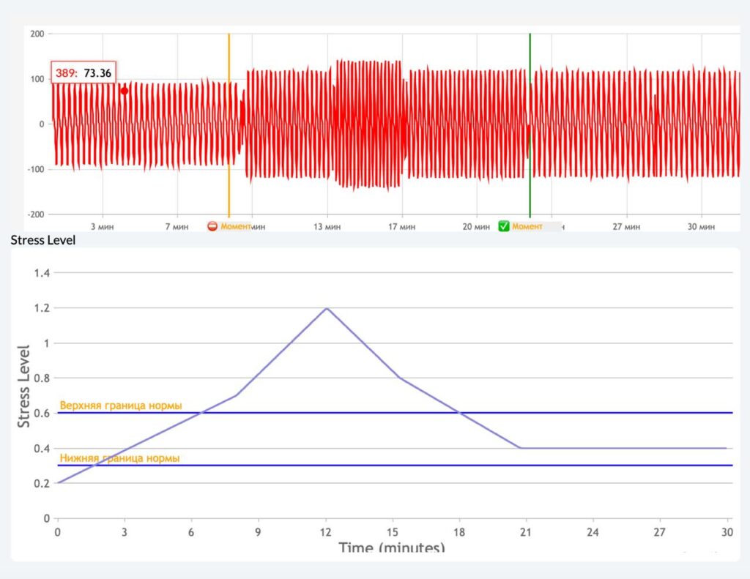Screen dimensions: 750x579
Task: Click the orange 'Момент' label text
Action: tap(236, 227)
